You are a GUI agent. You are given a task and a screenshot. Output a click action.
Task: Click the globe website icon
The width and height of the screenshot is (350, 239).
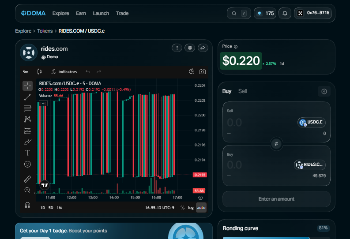click(190, 48)
